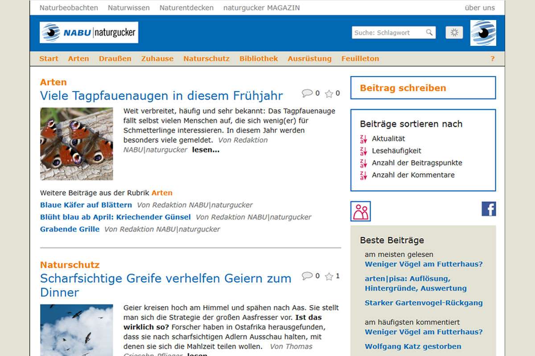
Task: Open Weniger Vögel am Futterhaus? under am meisten gelesen
Action: [x=424, y=264]
